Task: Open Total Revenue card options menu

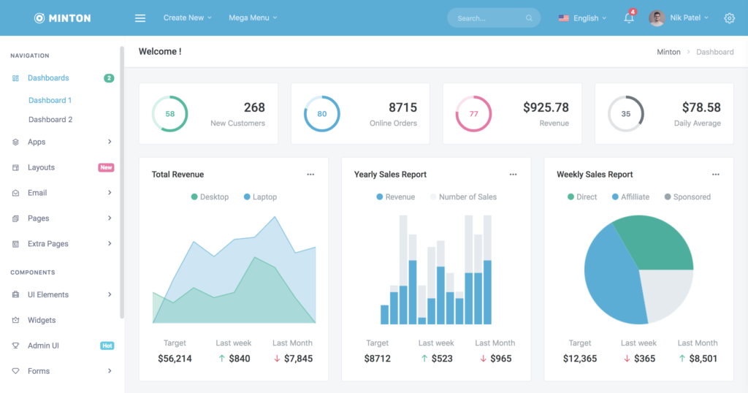Action: click(x=310, y=175)
